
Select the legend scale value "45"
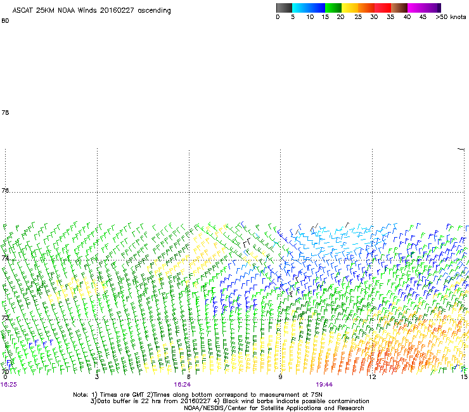point(423,17)
